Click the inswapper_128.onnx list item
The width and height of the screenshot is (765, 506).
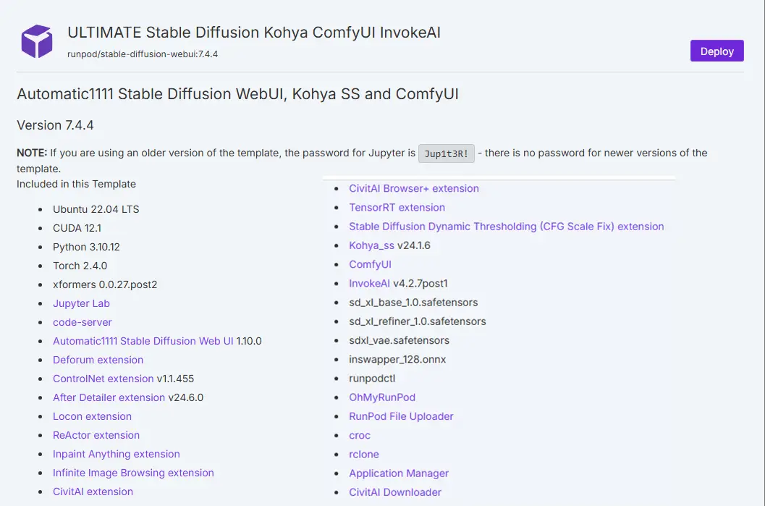[397, 360]
